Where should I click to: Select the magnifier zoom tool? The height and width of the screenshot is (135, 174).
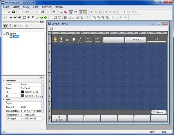(x=61, y=12)
